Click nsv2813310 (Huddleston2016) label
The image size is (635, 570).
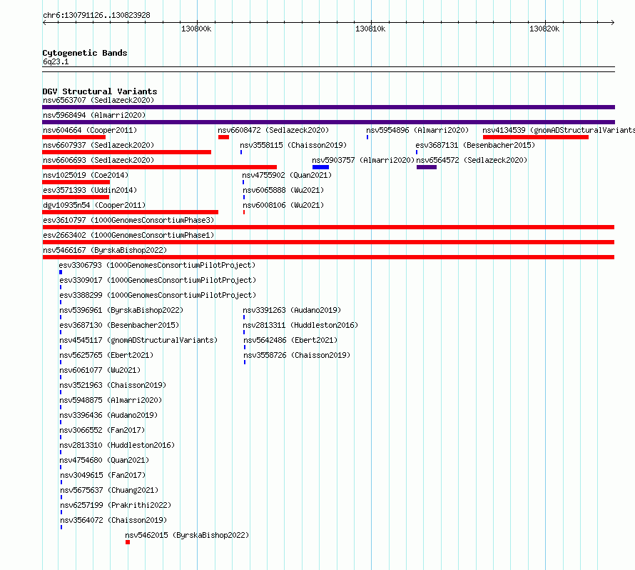point(117,445)
